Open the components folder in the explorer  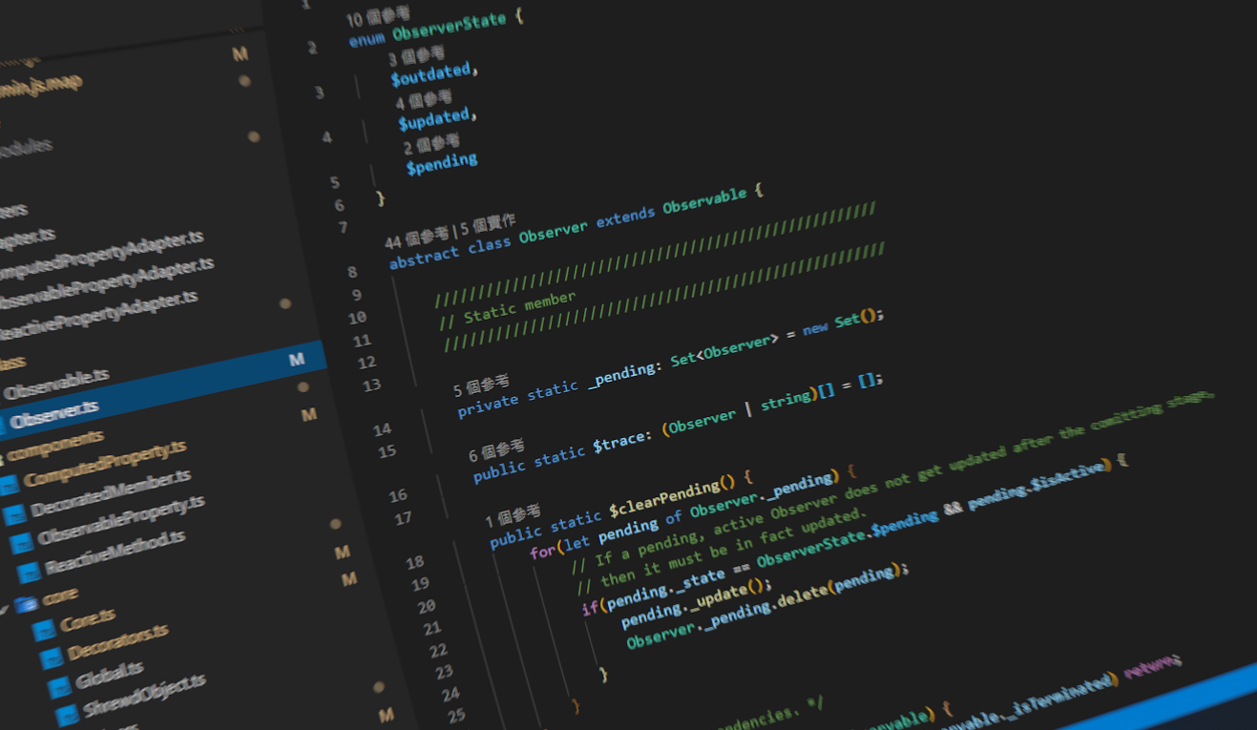54,445
